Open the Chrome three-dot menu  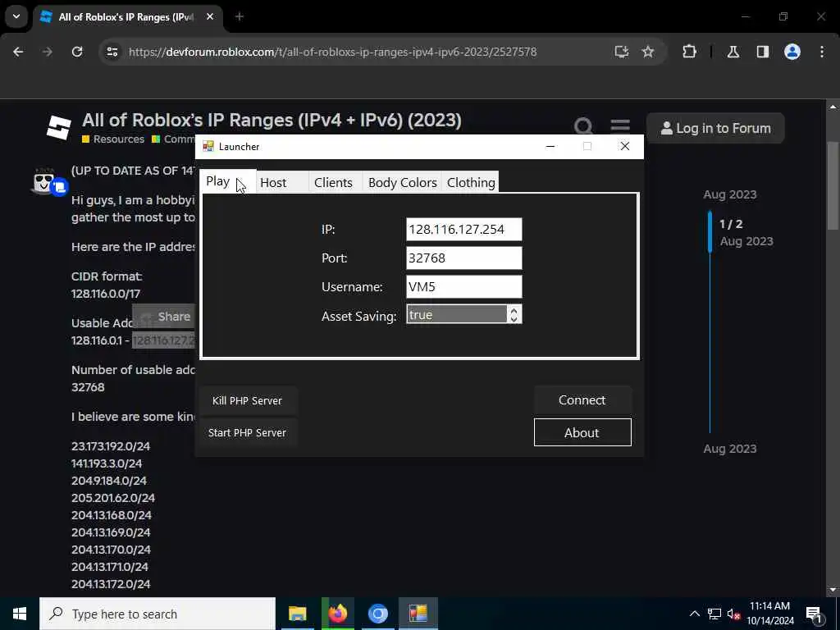coord(822,52)
